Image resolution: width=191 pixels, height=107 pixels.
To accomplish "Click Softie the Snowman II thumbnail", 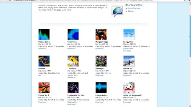I will 129,88.
